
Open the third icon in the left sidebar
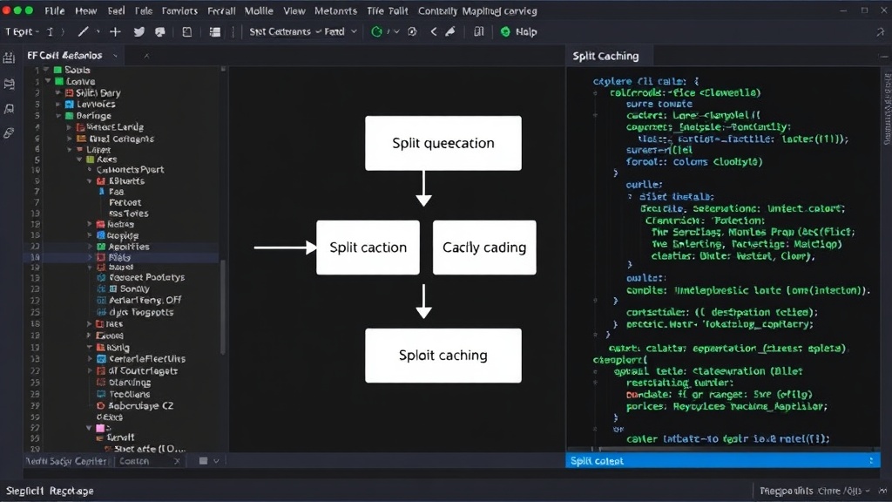pos(9,109)
